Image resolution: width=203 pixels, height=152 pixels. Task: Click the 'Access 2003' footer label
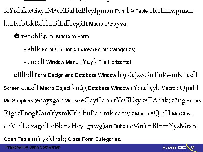click(174, 147)
